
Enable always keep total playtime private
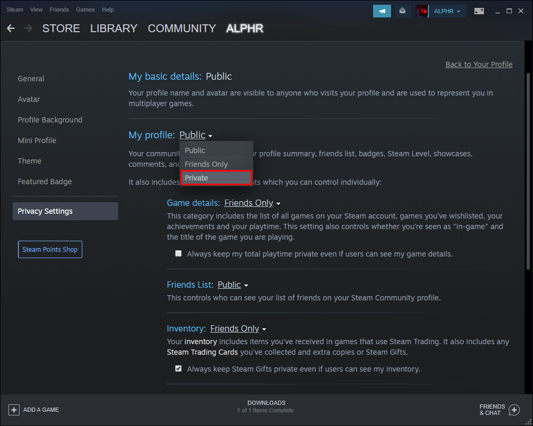pyautogui.click(x=178, y=253)
